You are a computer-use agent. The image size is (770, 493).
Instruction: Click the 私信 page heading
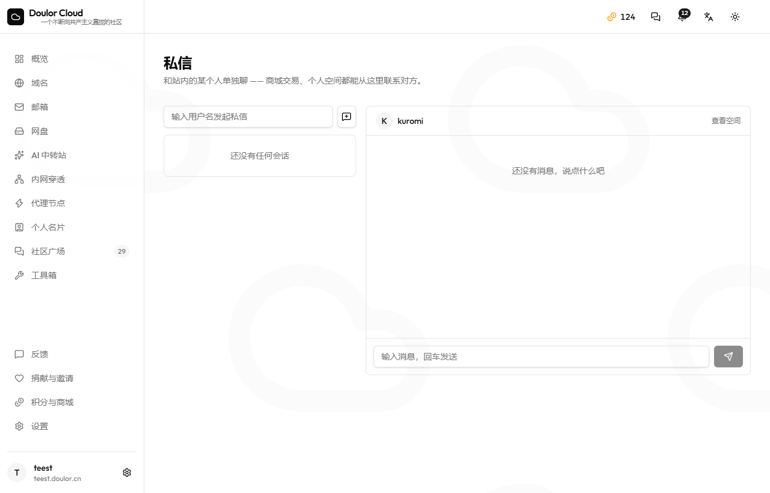point(177,63)
